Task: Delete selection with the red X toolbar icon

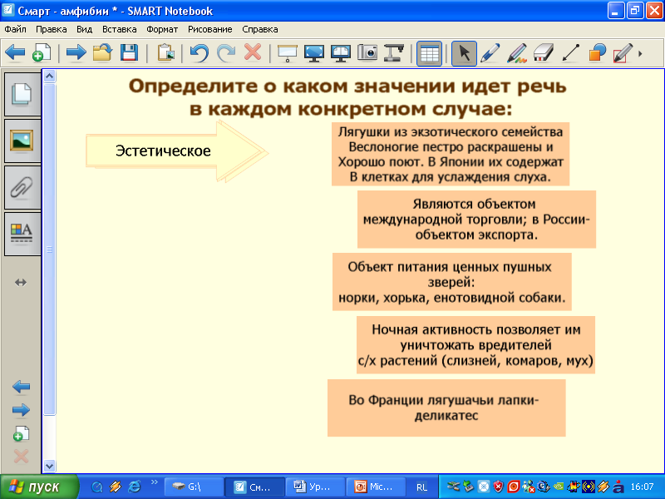Action: (x=253, y=53)
